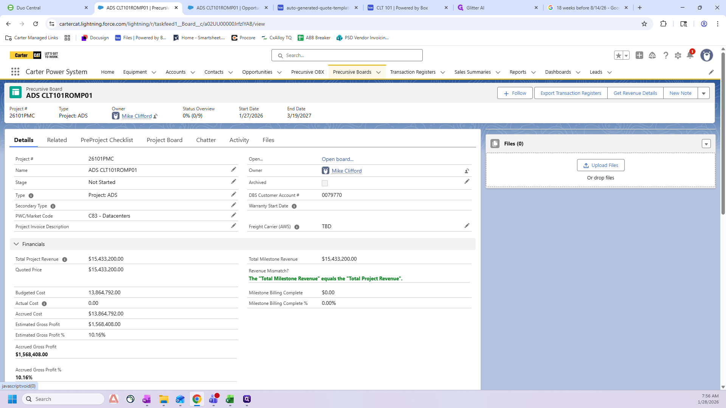
Task: Open the Setup gear icon
Action: click(678, 56)
